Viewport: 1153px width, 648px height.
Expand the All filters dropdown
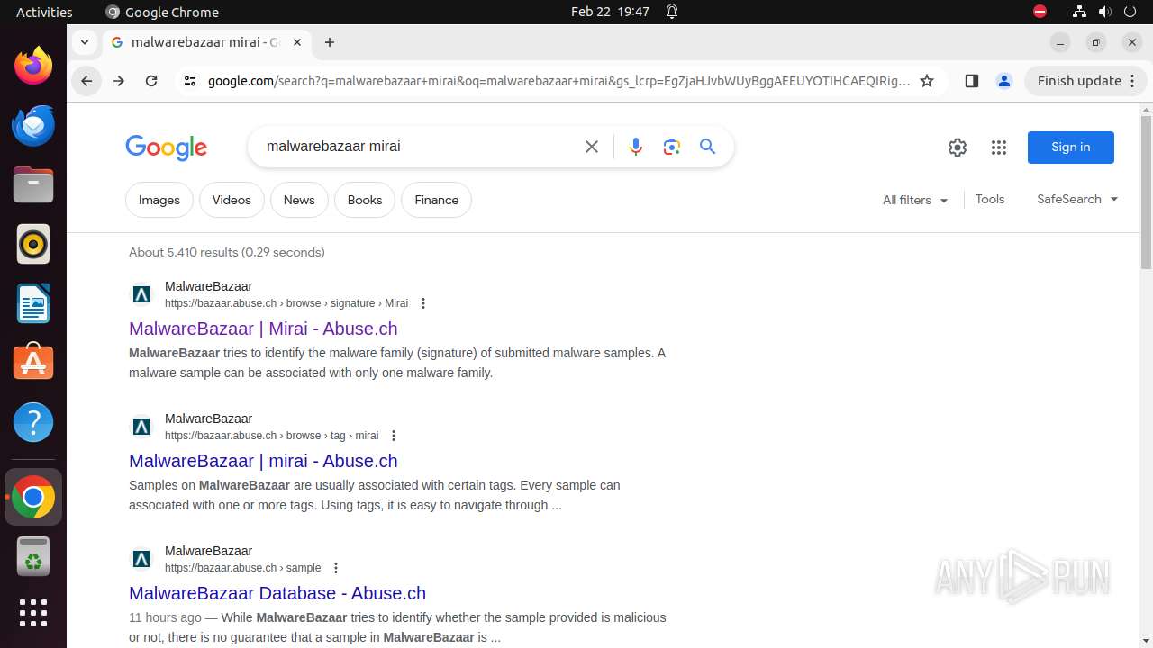[915, 200]
